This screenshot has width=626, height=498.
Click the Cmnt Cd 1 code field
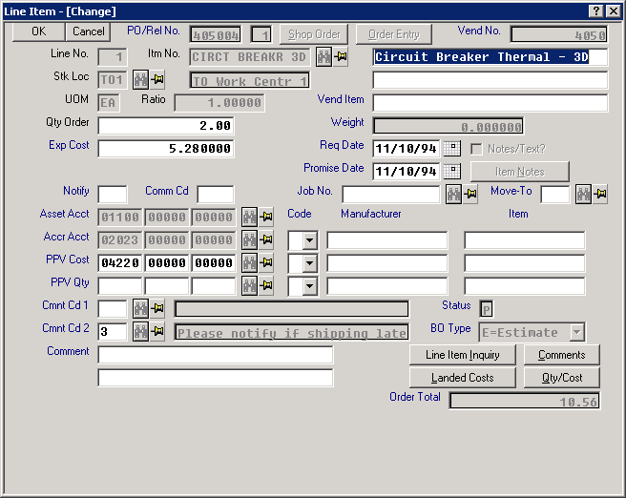pos(113,308)
